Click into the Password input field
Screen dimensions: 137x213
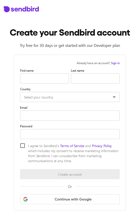pyautogui.click(x=70, y=134)
